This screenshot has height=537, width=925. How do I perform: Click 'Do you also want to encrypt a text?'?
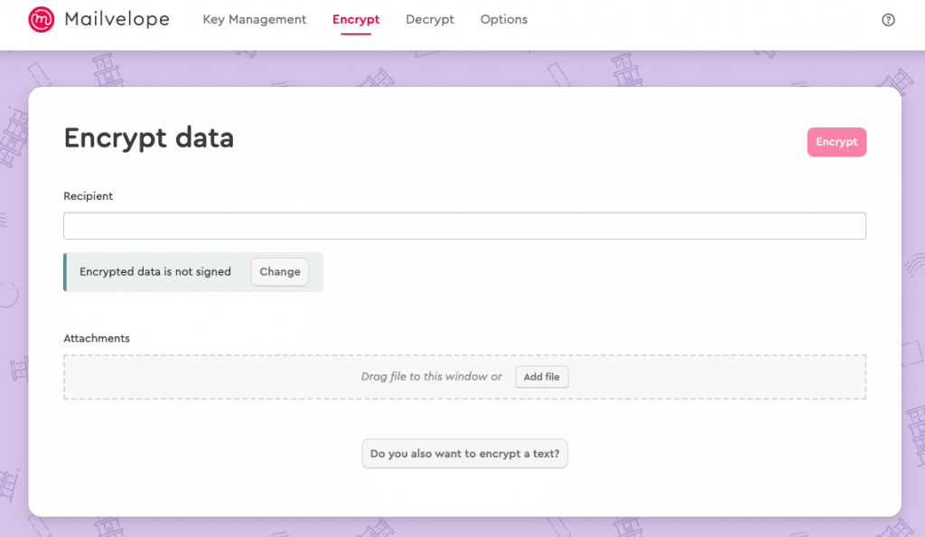[464, 454]
